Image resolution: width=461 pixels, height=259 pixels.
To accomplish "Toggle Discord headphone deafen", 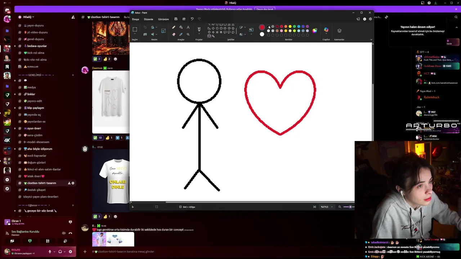I will [x=60, y=251].
